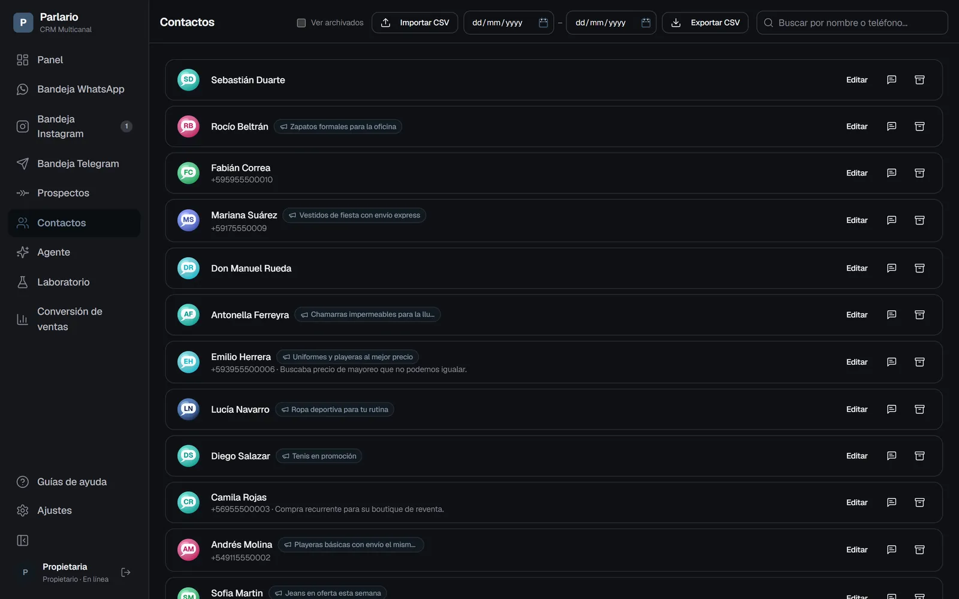Viewport: 959px width, 599px height.
Task: Focus the search by name or phone field
Action: 852,23
